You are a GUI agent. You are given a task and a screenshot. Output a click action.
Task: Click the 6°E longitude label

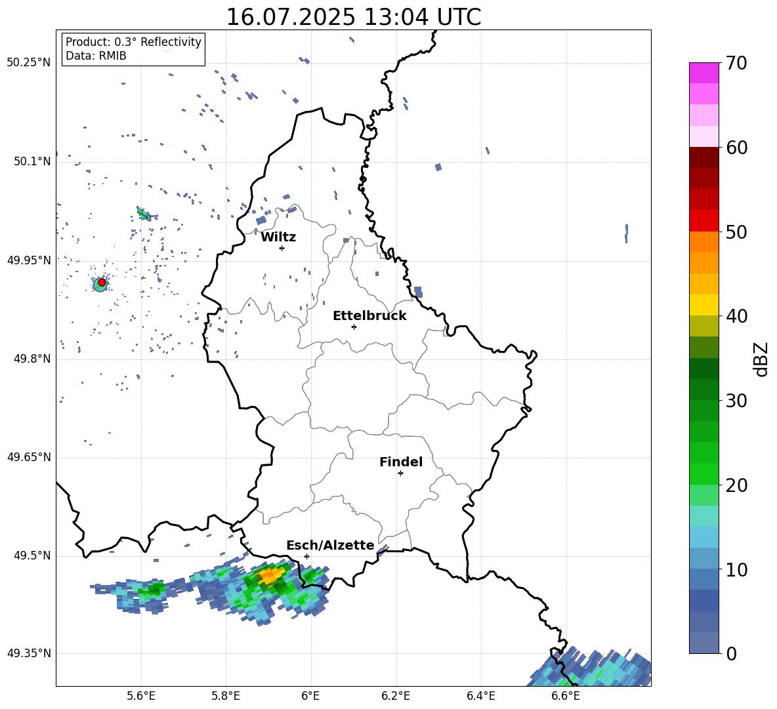pos(310,696)
